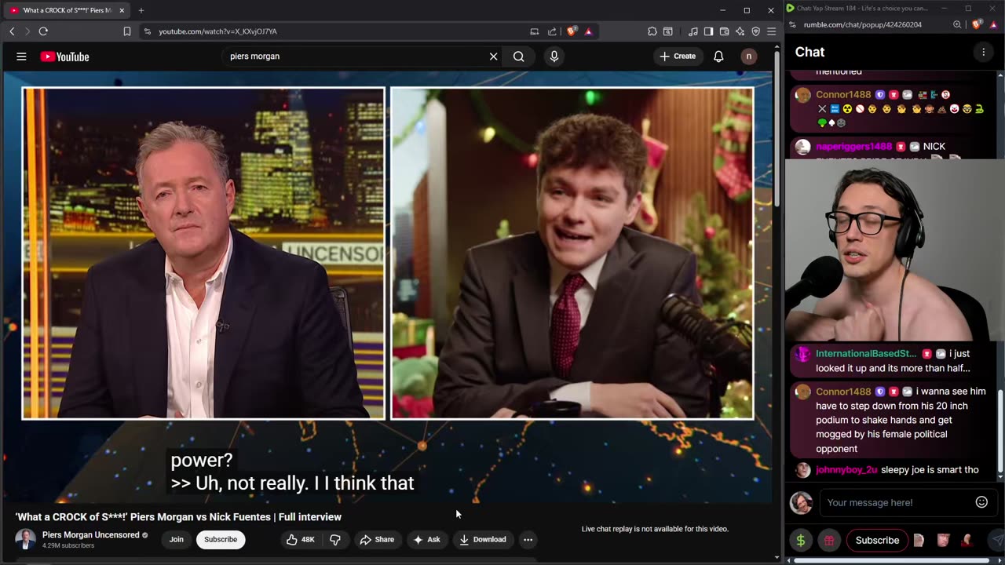Open the YouTube account avatar menu
The height and width of the screenshot is (565, 1005).
748,56
